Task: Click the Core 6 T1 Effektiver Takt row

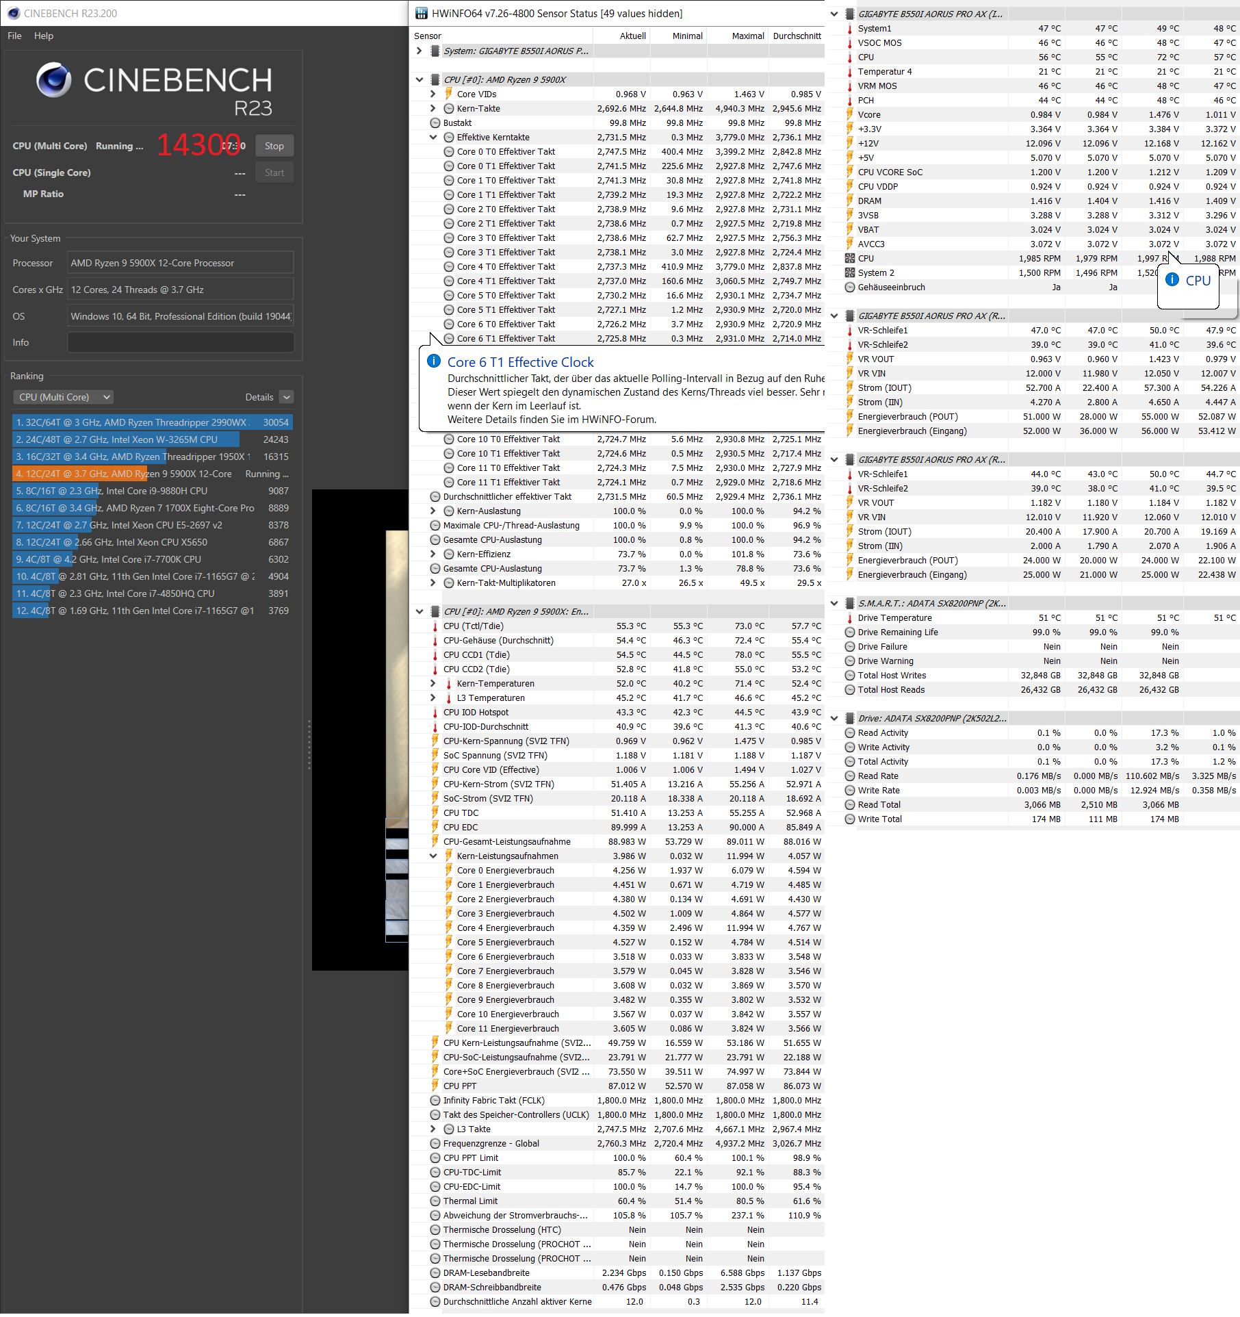Action: pyautogui.click(x=617, y=338)
